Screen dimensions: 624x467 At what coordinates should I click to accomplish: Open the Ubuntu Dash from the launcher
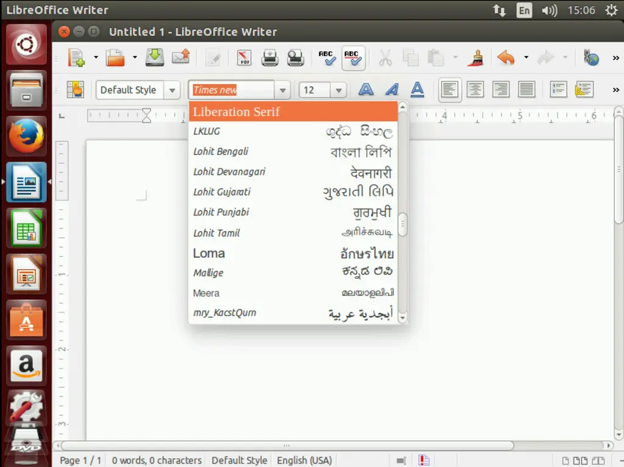tap(26, 44)
